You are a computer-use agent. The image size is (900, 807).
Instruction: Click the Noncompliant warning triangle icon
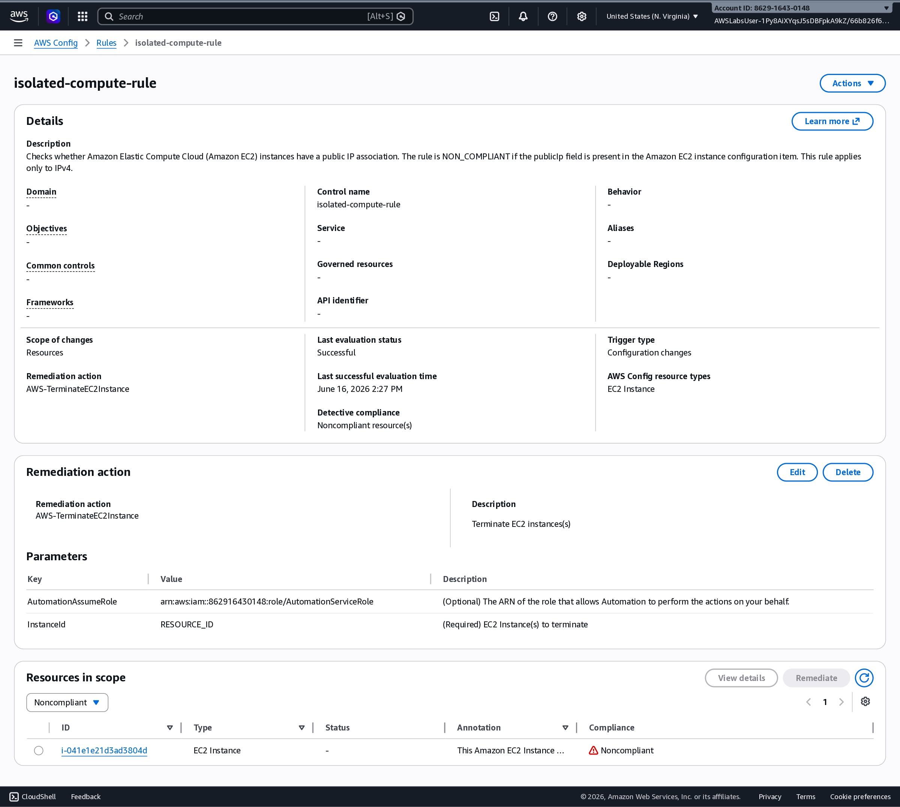pos(593,750)
